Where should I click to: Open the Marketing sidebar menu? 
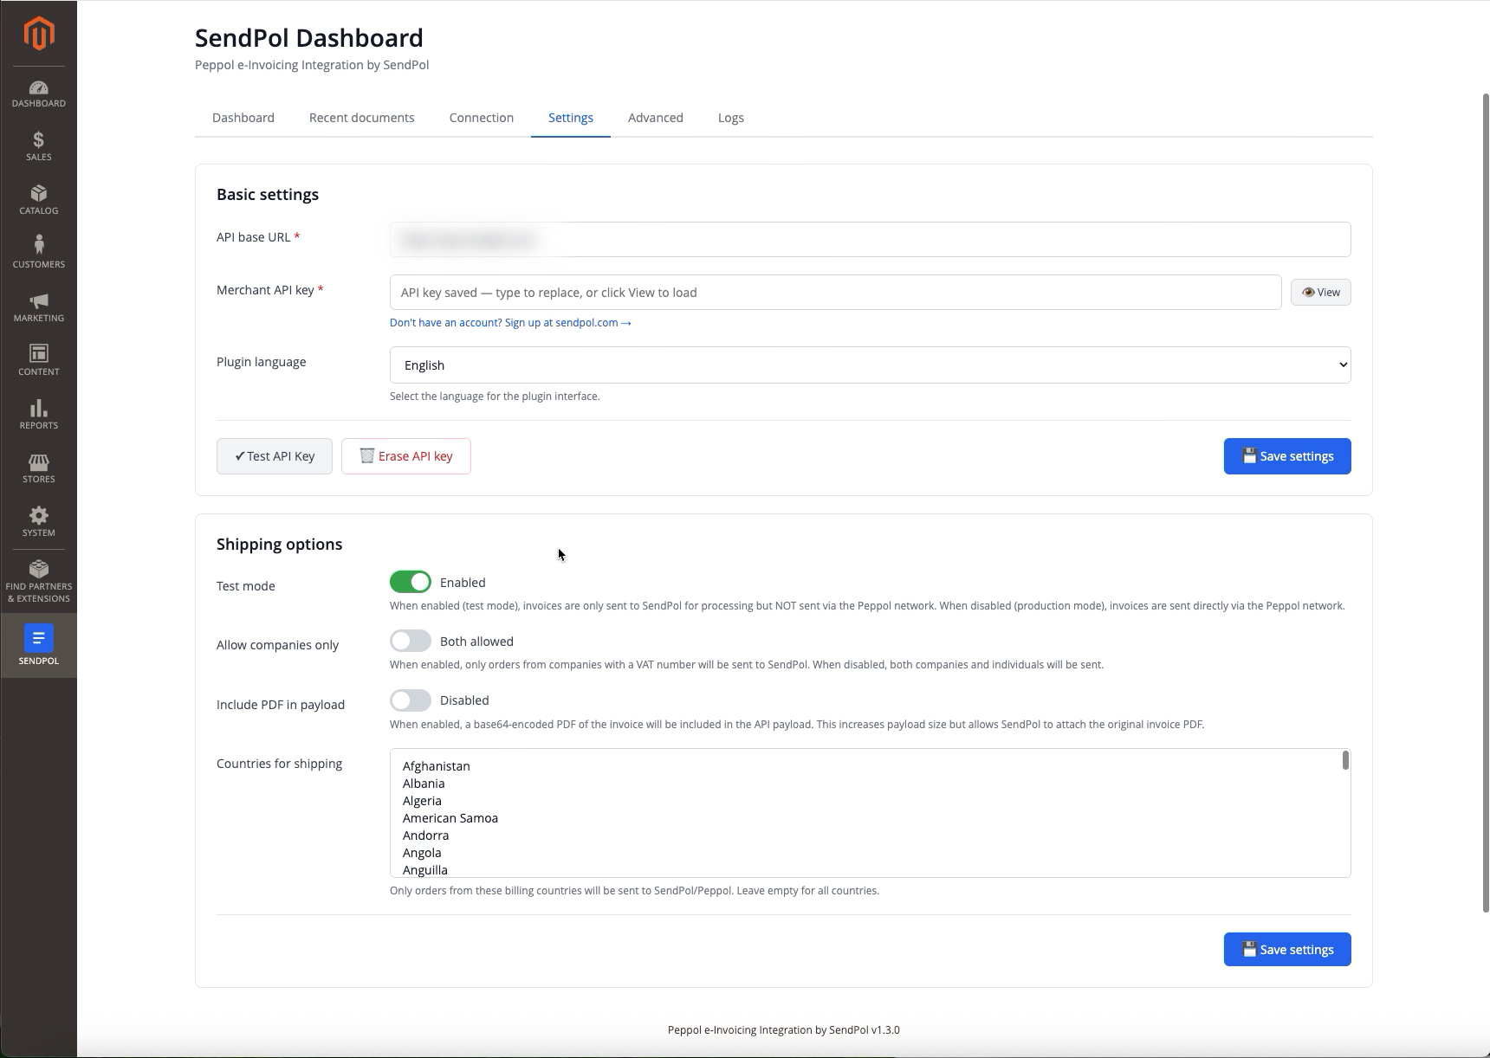(x=38, y=307)
